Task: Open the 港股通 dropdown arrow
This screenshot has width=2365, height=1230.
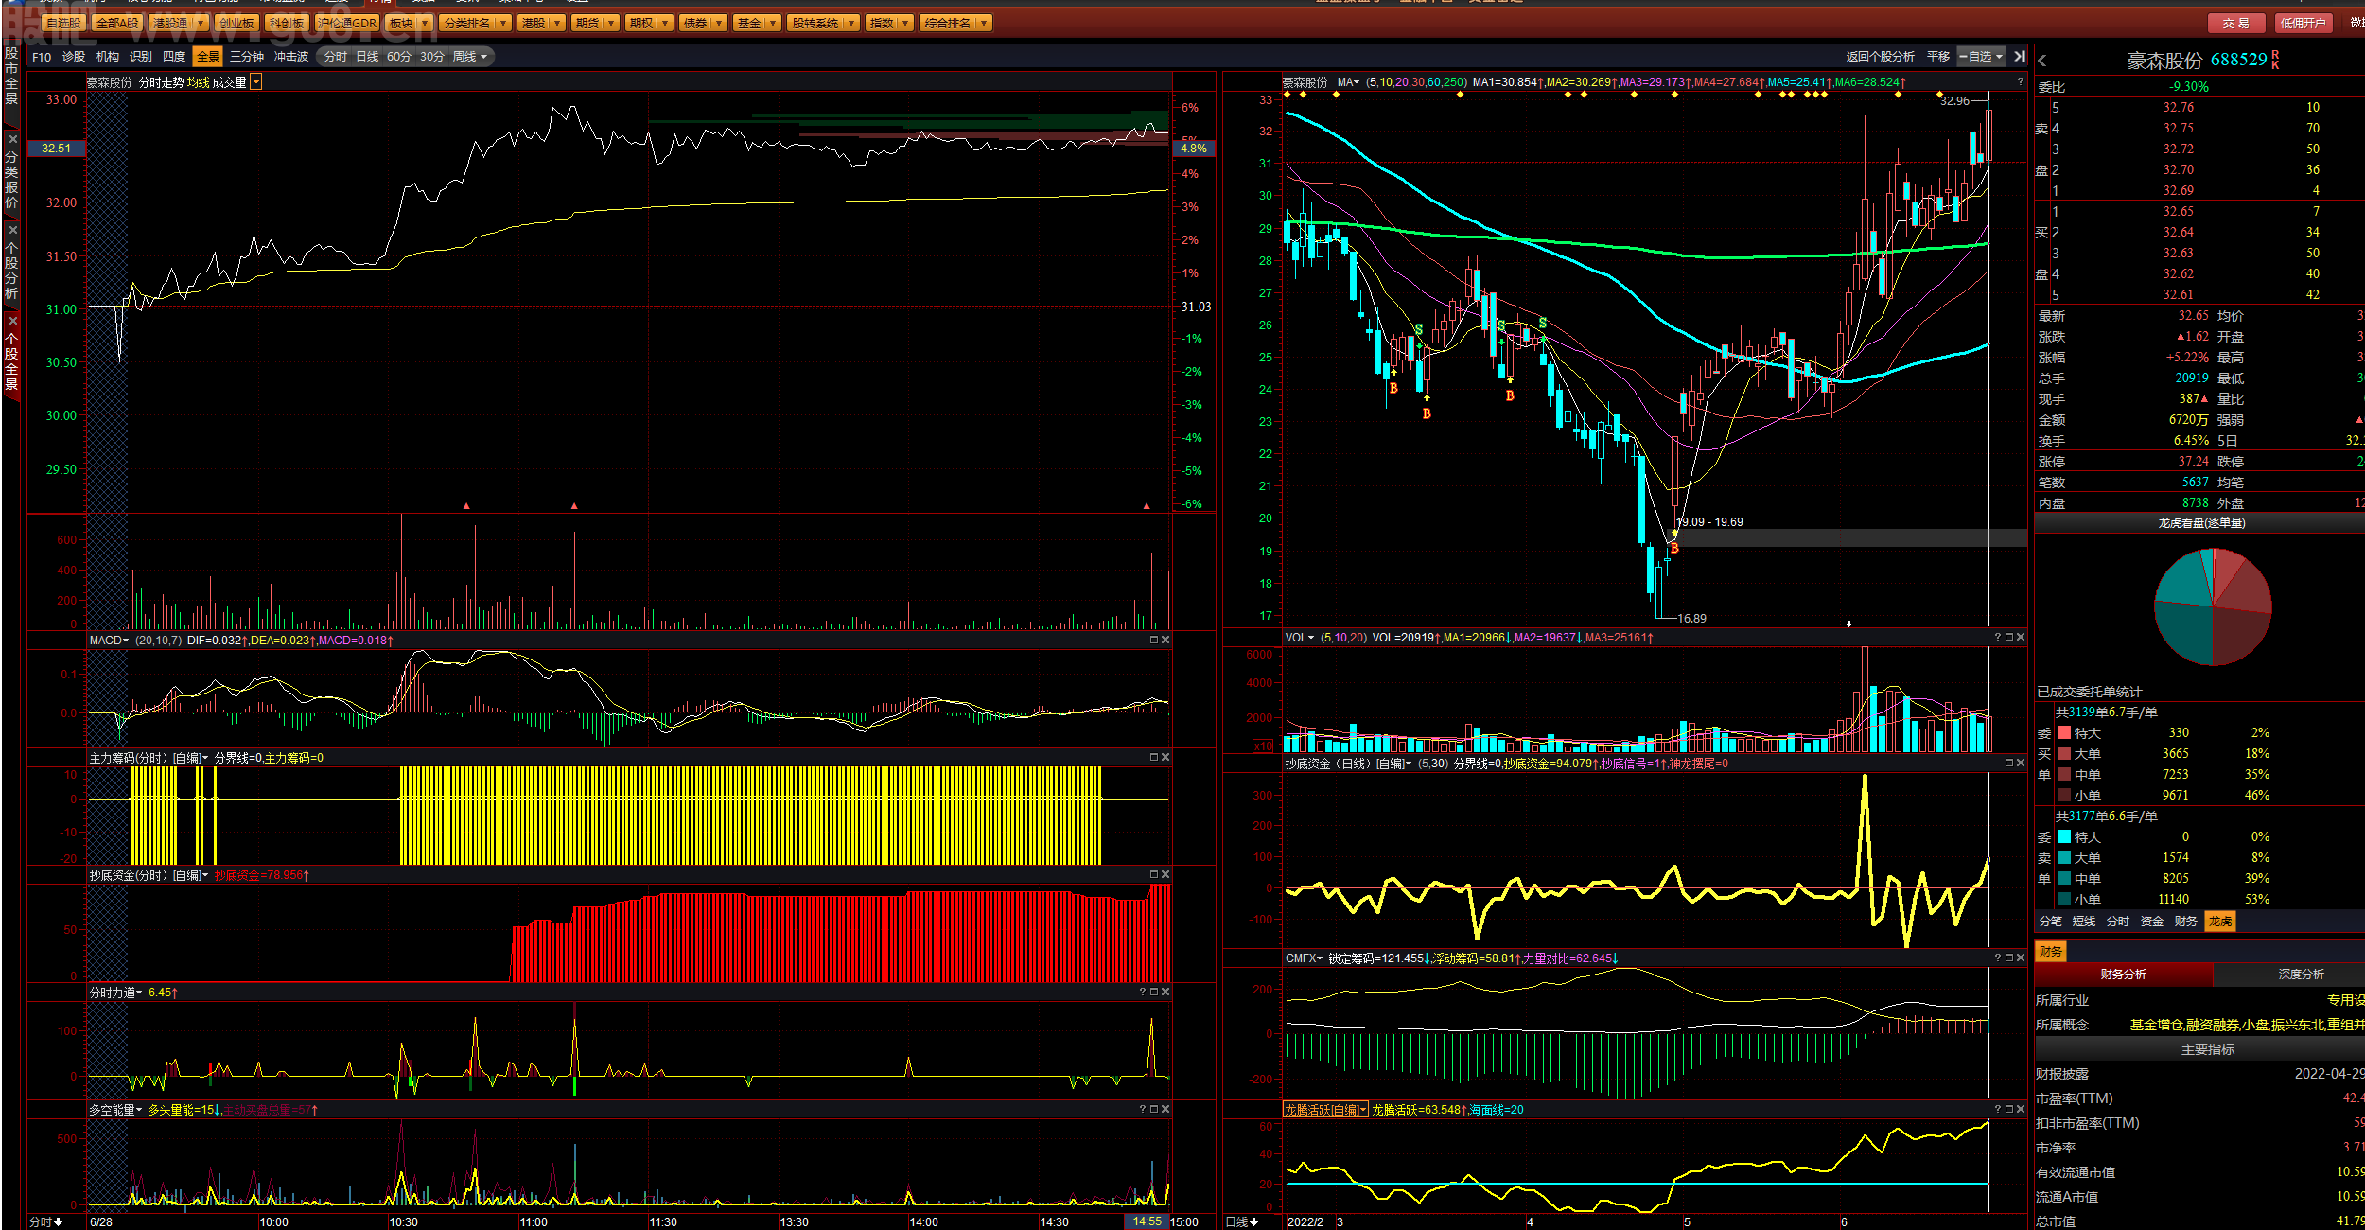Action: point(201,23)
